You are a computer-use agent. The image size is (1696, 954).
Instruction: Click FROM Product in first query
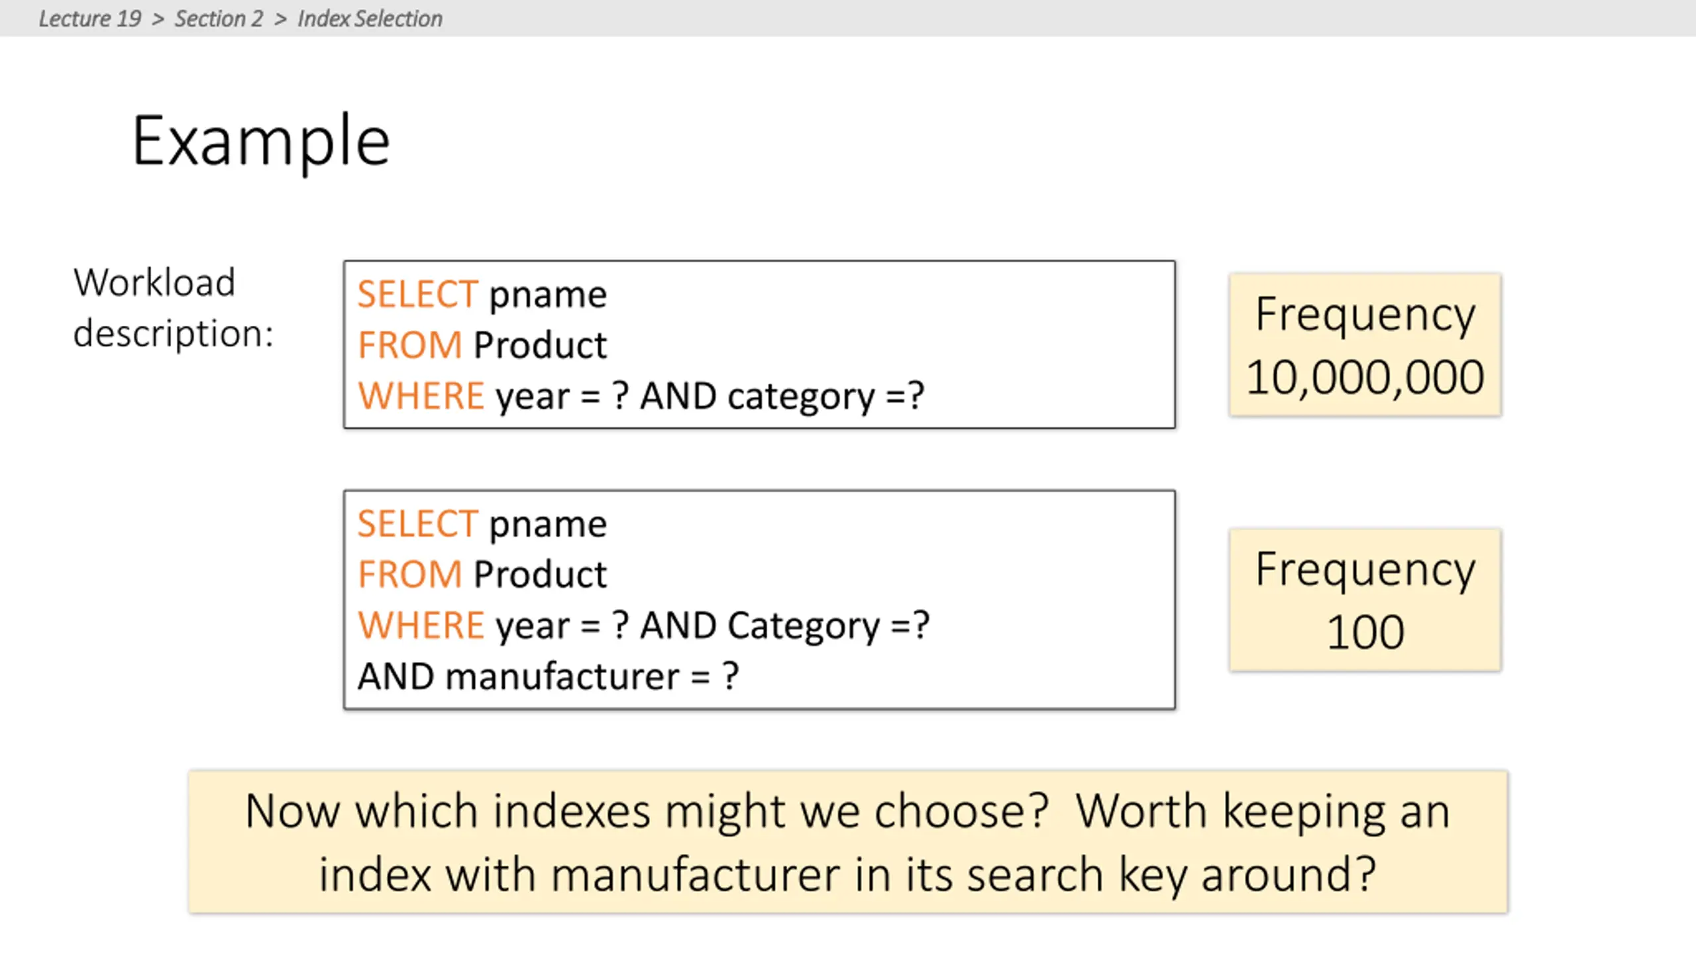(x=482, y=345)
